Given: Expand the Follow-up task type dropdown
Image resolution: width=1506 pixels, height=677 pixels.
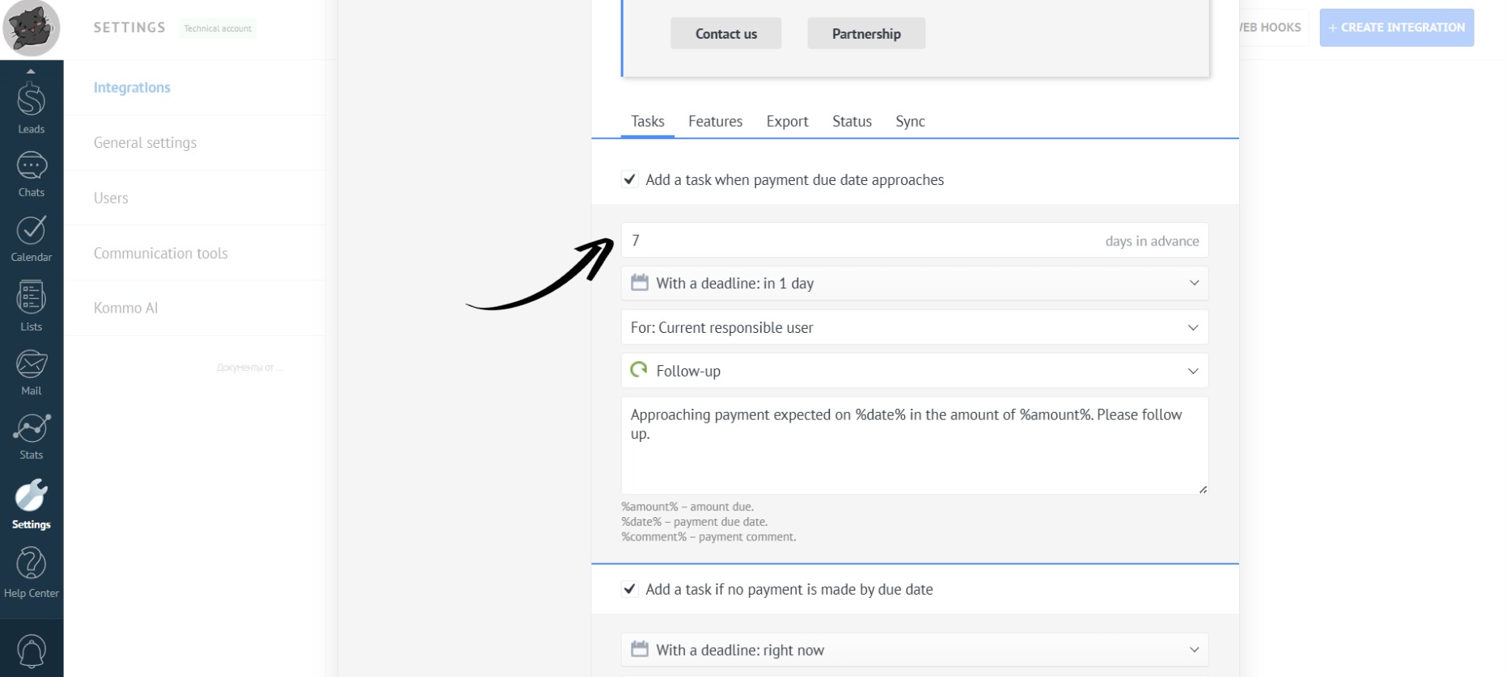Looking at the screenshot, I should point(914,371).
